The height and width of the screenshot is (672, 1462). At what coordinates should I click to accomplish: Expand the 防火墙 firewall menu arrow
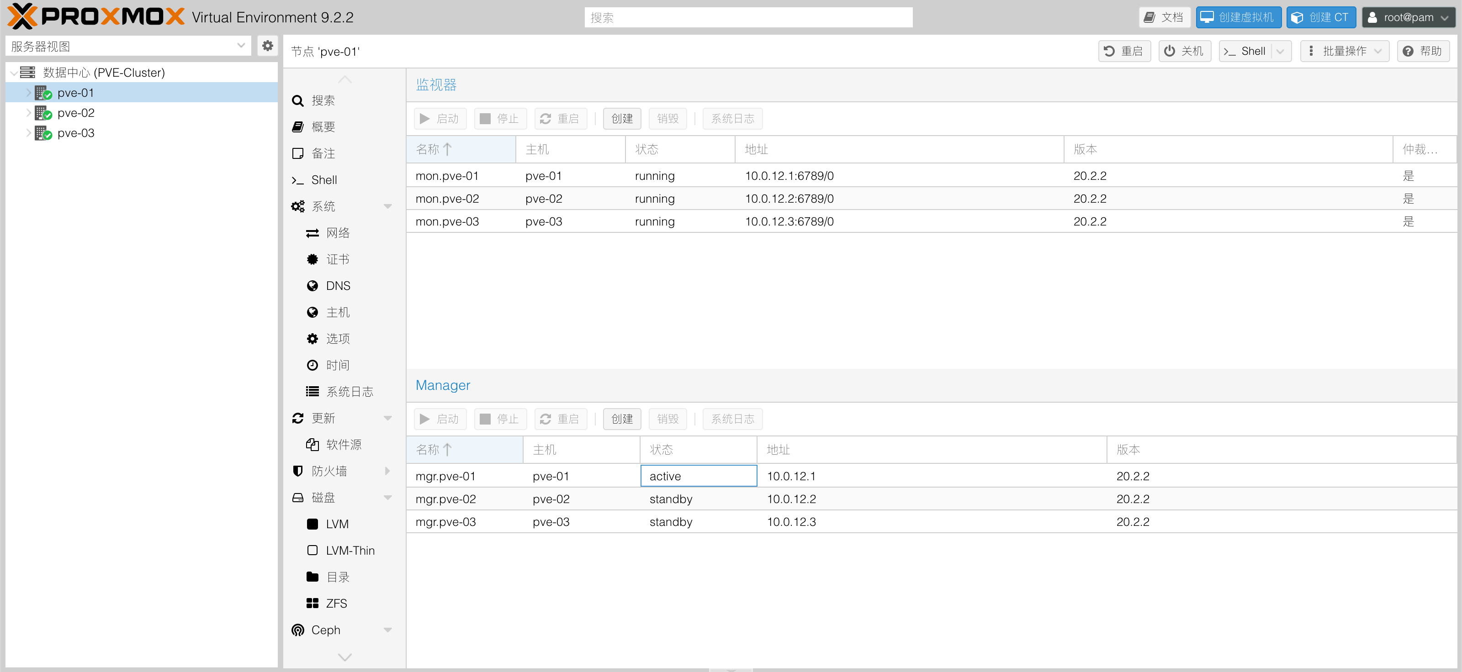388,471
